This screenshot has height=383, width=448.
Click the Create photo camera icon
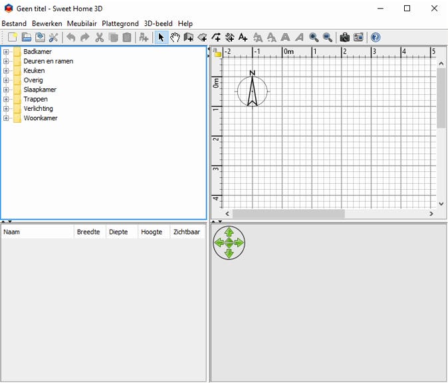coord(344,38)
